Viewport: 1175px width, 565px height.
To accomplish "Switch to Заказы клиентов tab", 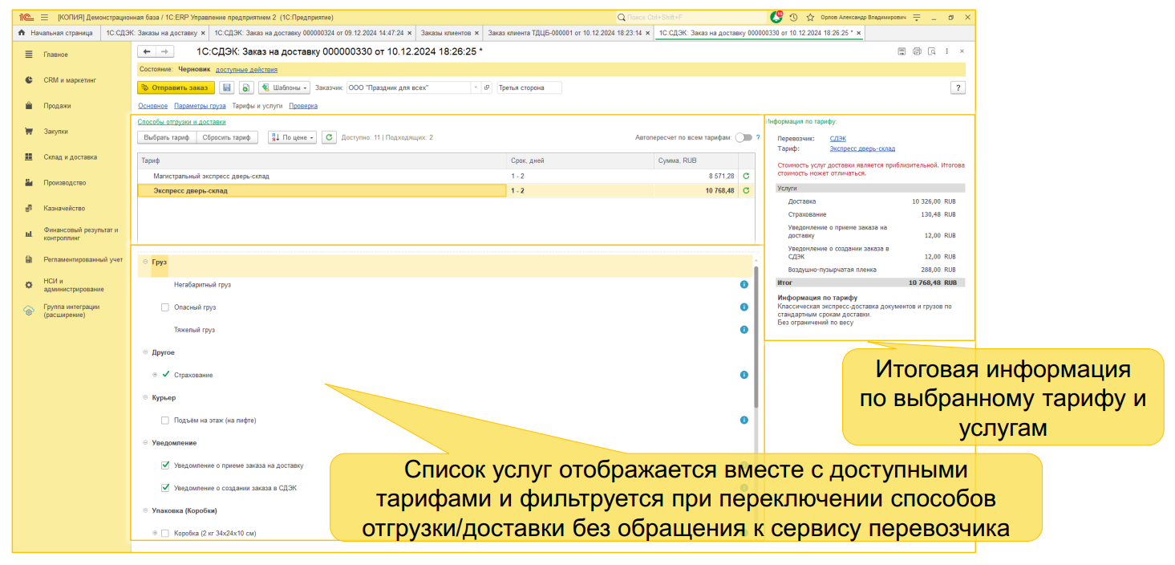I will (446, 33).
